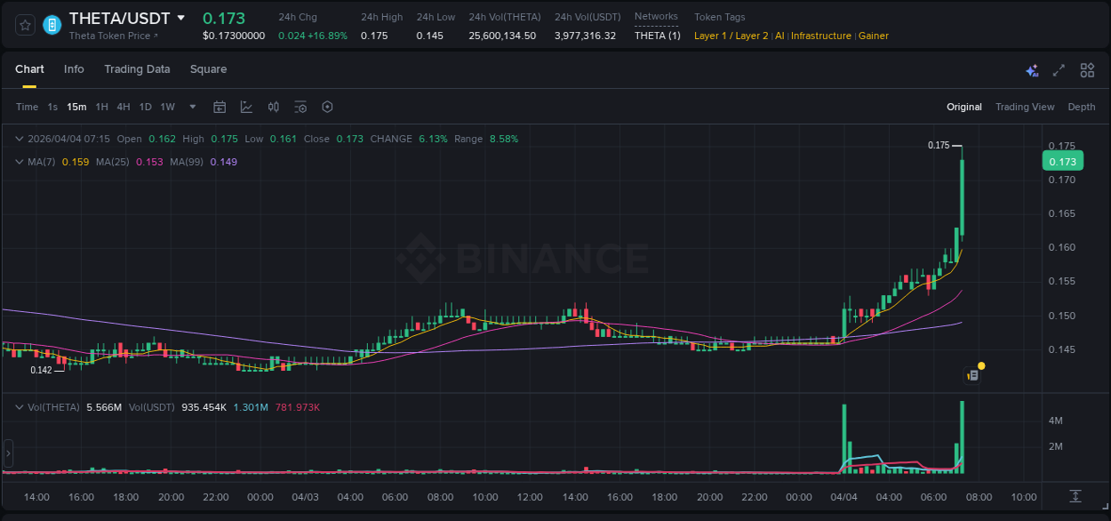
Task: Open the extra time intervals dropdown arrow
Action: [x=192, y=107]
